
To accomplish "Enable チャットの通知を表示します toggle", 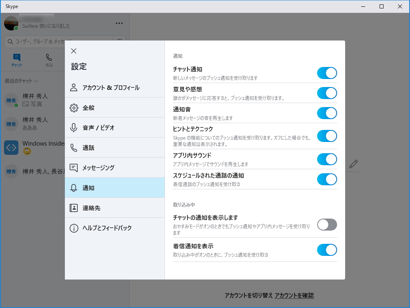I will (x=327, y=225).
